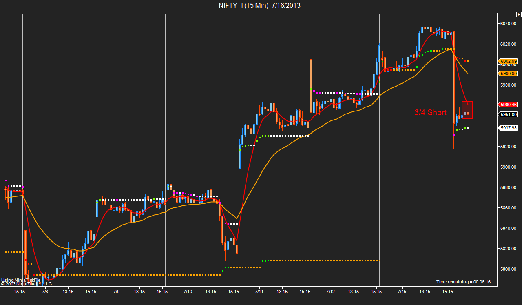Click the 5920.00 price axis label
Image resolution: width=522 pixels, height=305 pixels.
pos(509,146)
